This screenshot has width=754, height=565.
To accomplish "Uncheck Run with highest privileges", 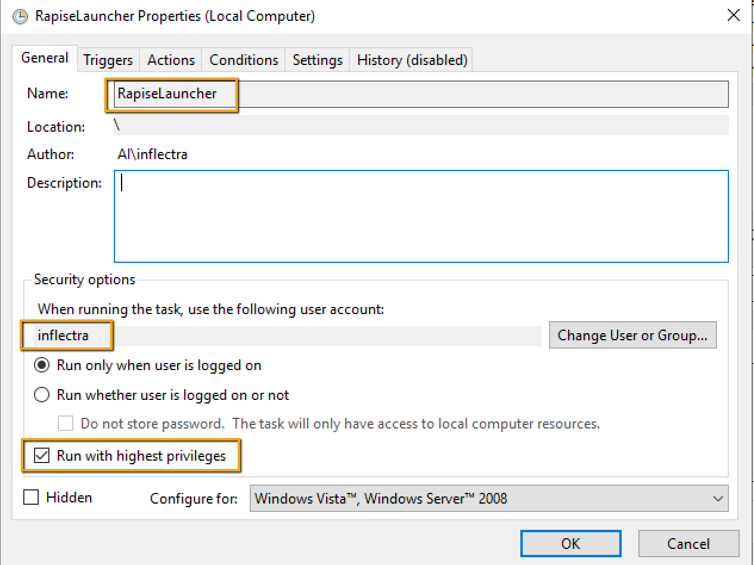I will point(42,456).
